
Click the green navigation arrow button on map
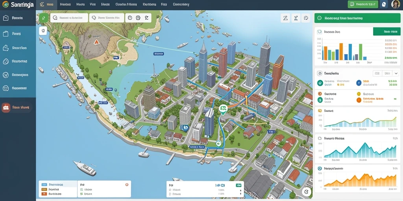(44, 18)
